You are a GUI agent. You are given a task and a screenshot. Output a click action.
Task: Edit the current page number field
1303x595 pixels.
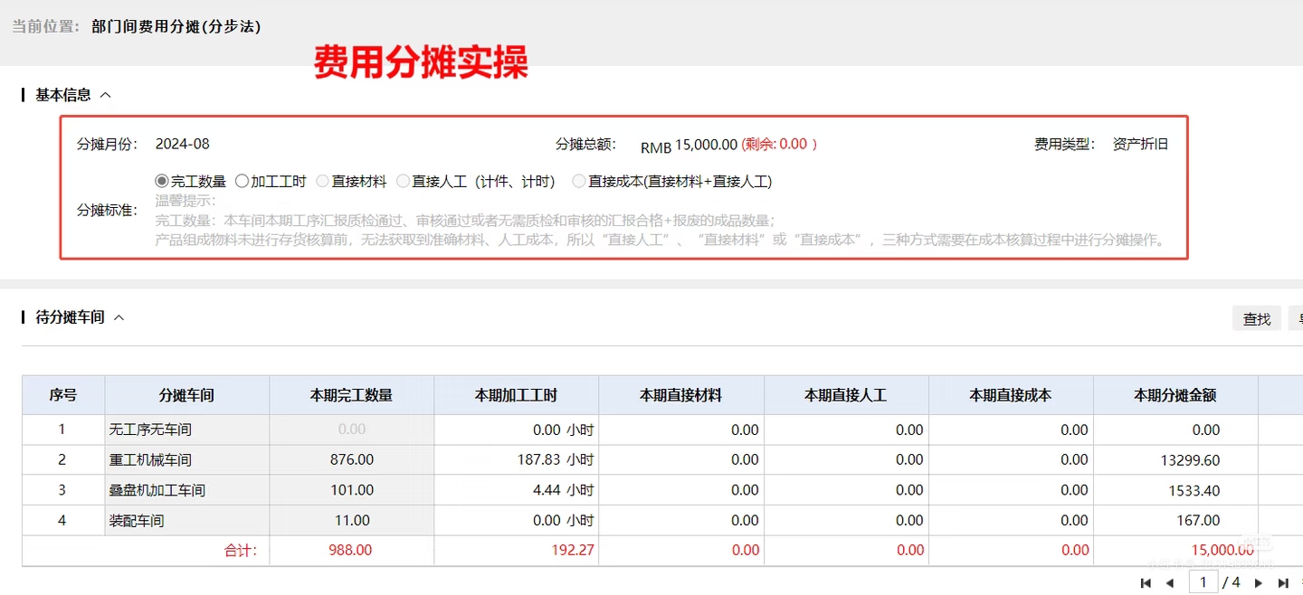(x=1203, y=583)
